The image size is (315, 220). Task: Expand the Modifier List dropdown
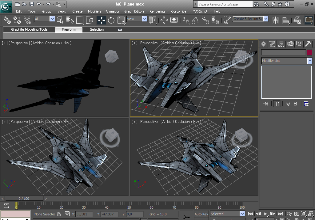coord(309,61)
